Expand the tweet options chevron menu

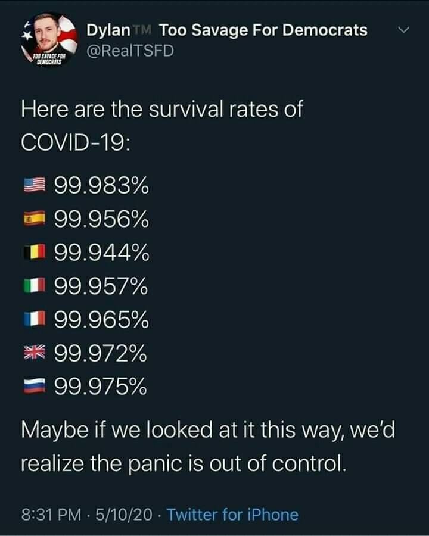pos(404,30)
